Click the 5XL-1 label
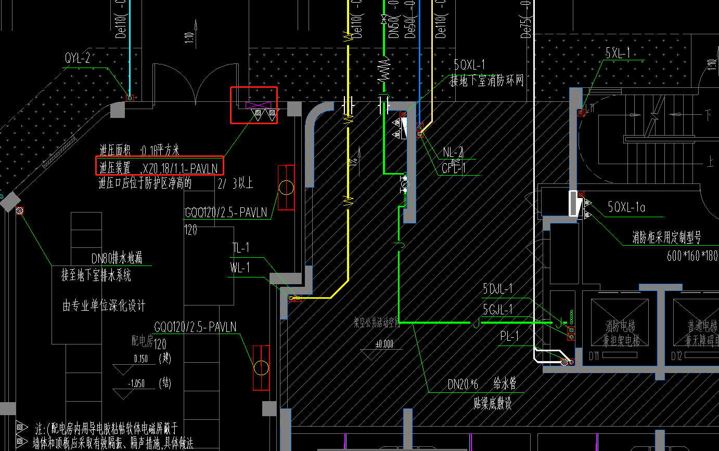The width and height of the screenshot is (719, 451). [618, 53]
